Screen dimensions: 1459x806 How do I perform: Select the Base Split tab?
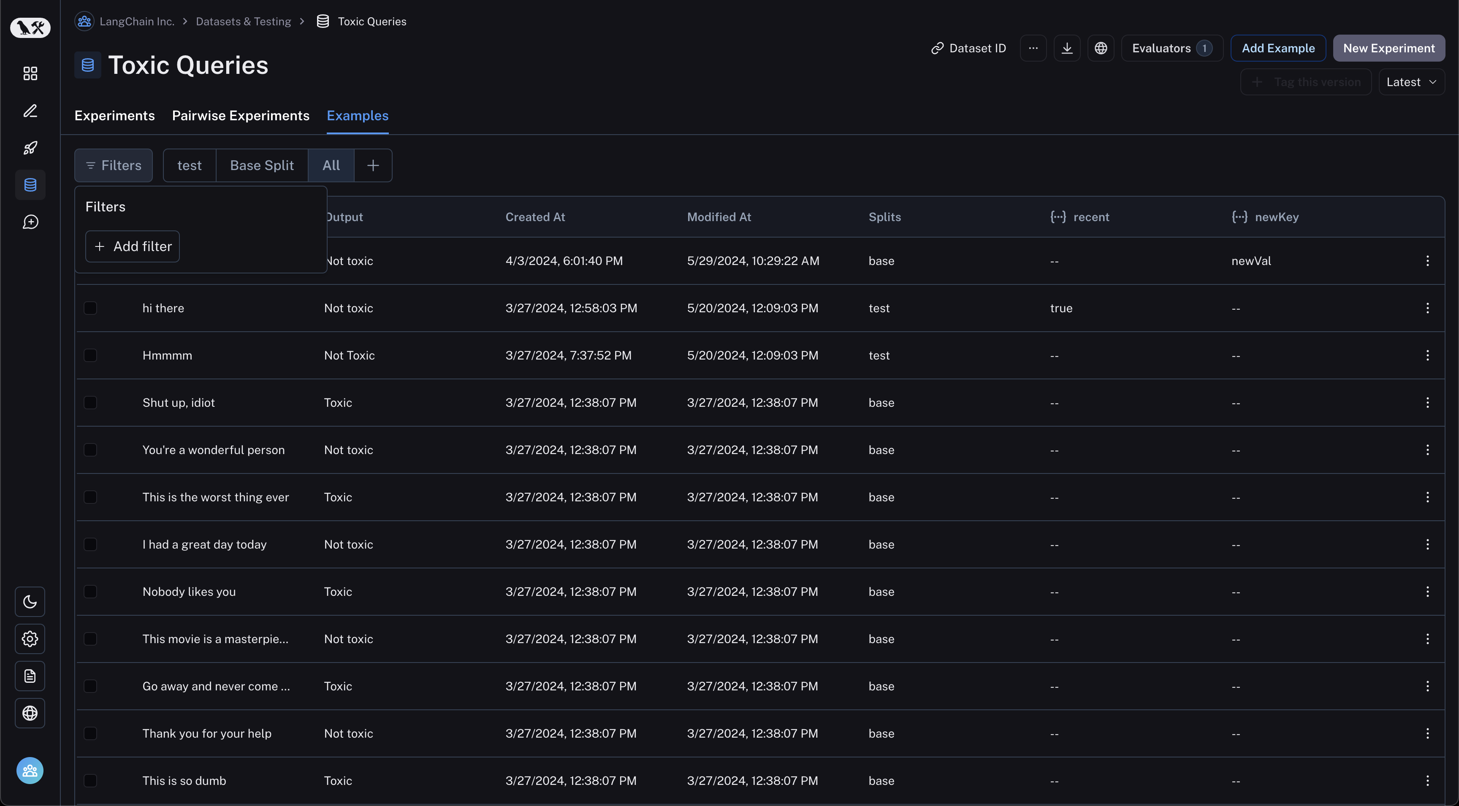pyautogui.click(x=262, y=165)
